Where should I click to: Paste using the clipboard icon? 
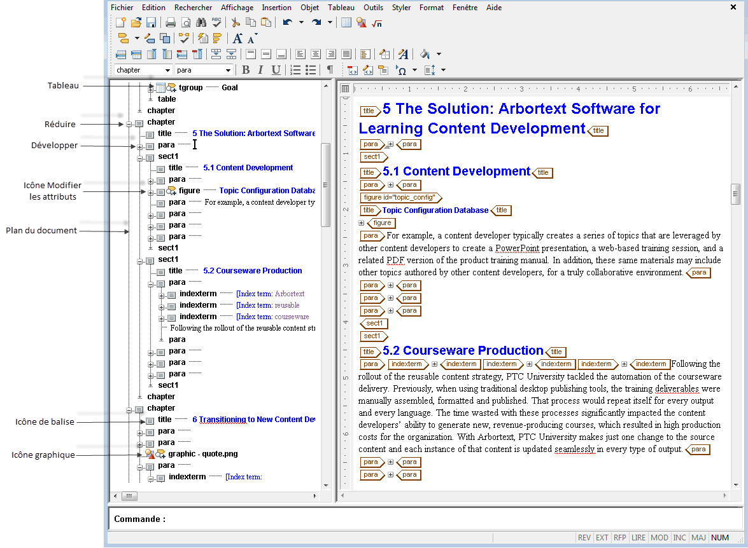pos(266,23)
